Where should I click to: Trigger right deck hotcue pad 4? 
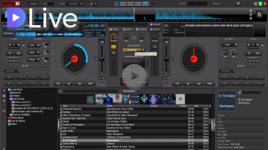point(259,77)
